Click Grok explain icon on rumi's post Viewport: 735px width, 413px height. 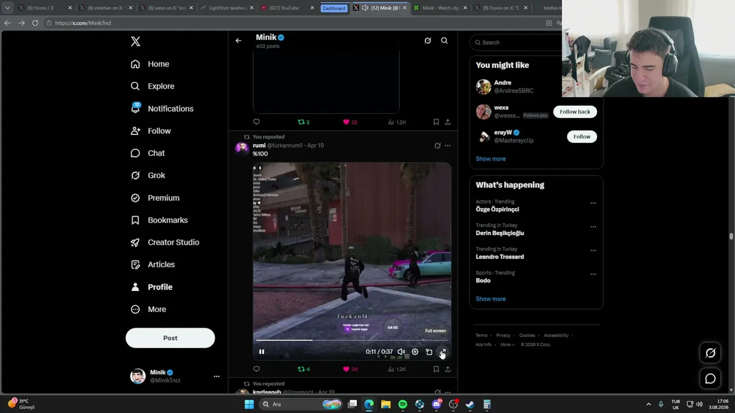tap(438, 146)
